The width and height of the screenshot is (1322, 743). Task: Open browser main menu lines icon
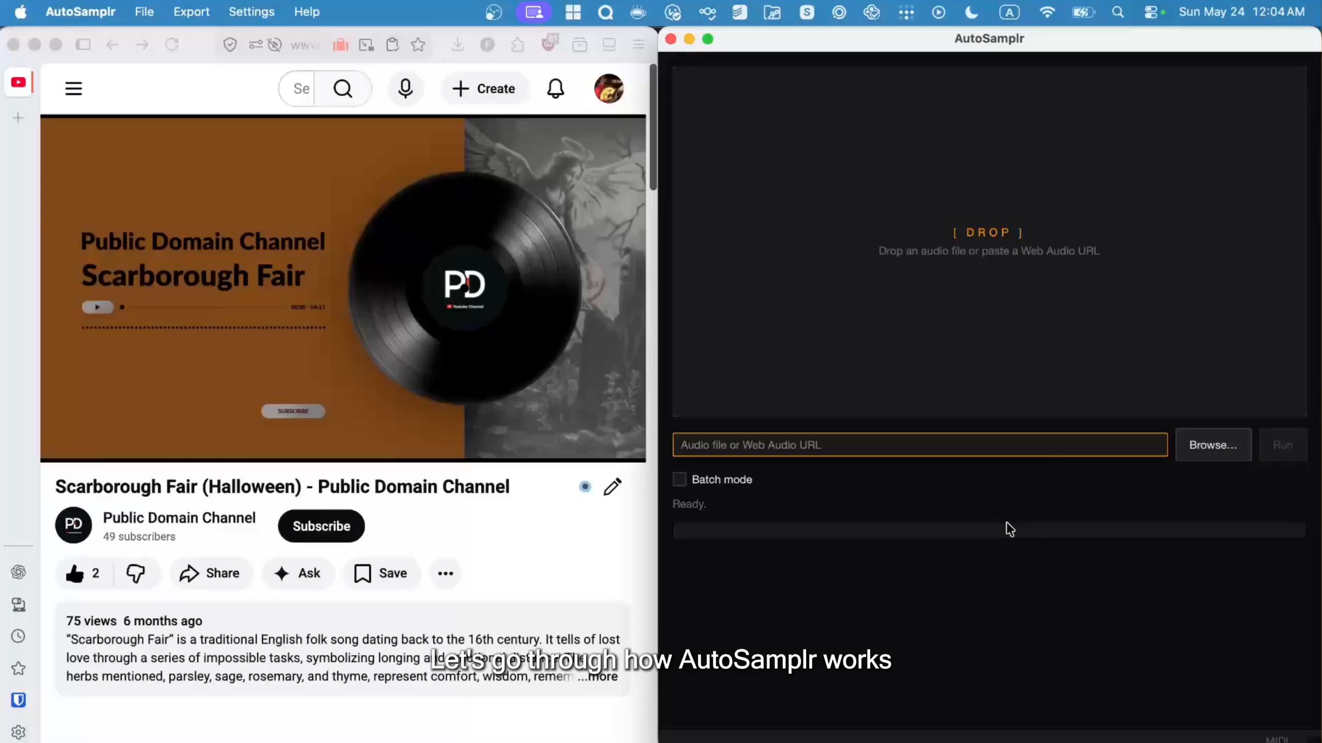(x=639, y=45)
